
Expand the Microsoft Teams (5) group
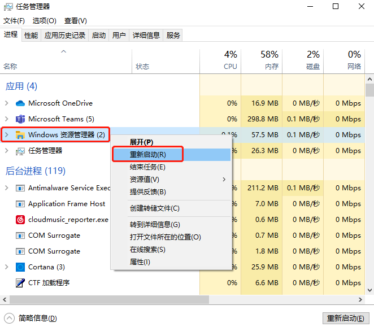point(7,119)
